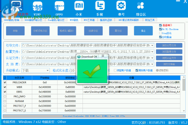Switch to the 9008刷机/救砖 tab
This screenshot has height=125, width=188.
12,20
